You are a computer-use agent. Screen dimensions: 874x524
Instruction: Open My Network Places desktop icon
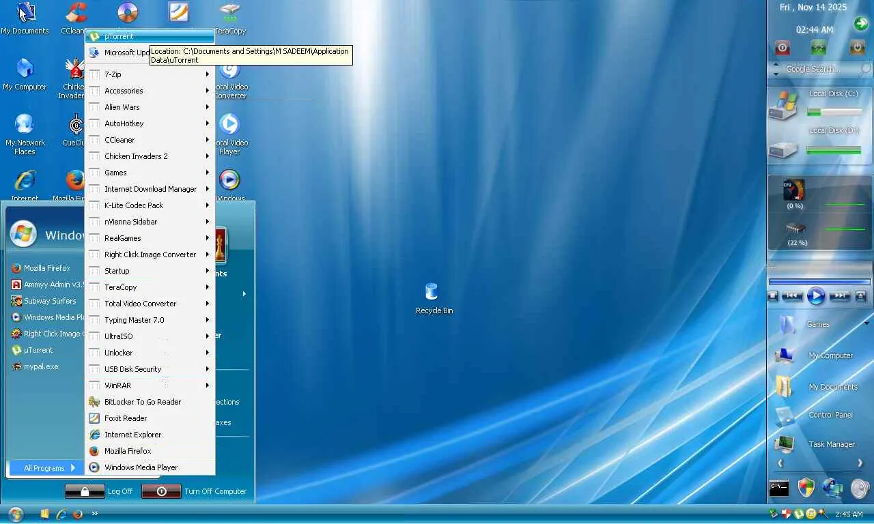click(x=25, y=134)
